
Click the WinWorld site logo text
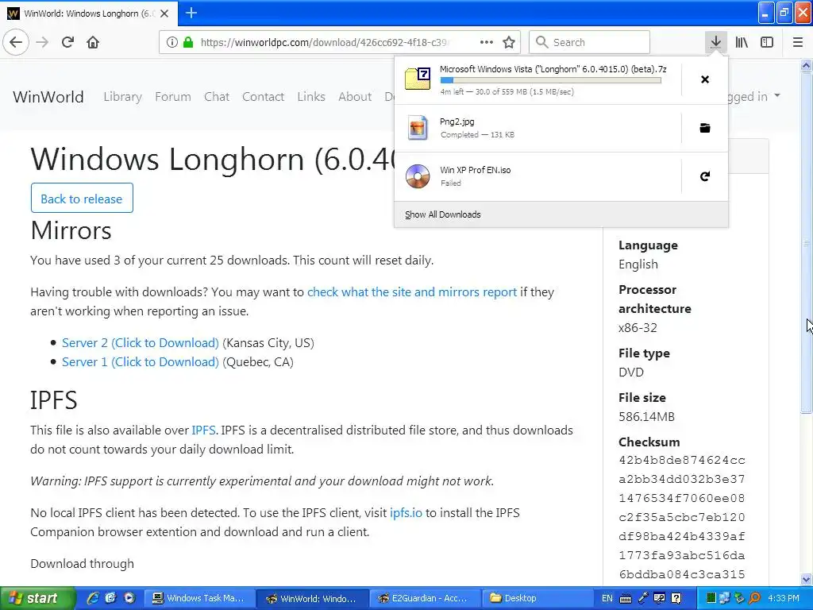click(48, 96)
